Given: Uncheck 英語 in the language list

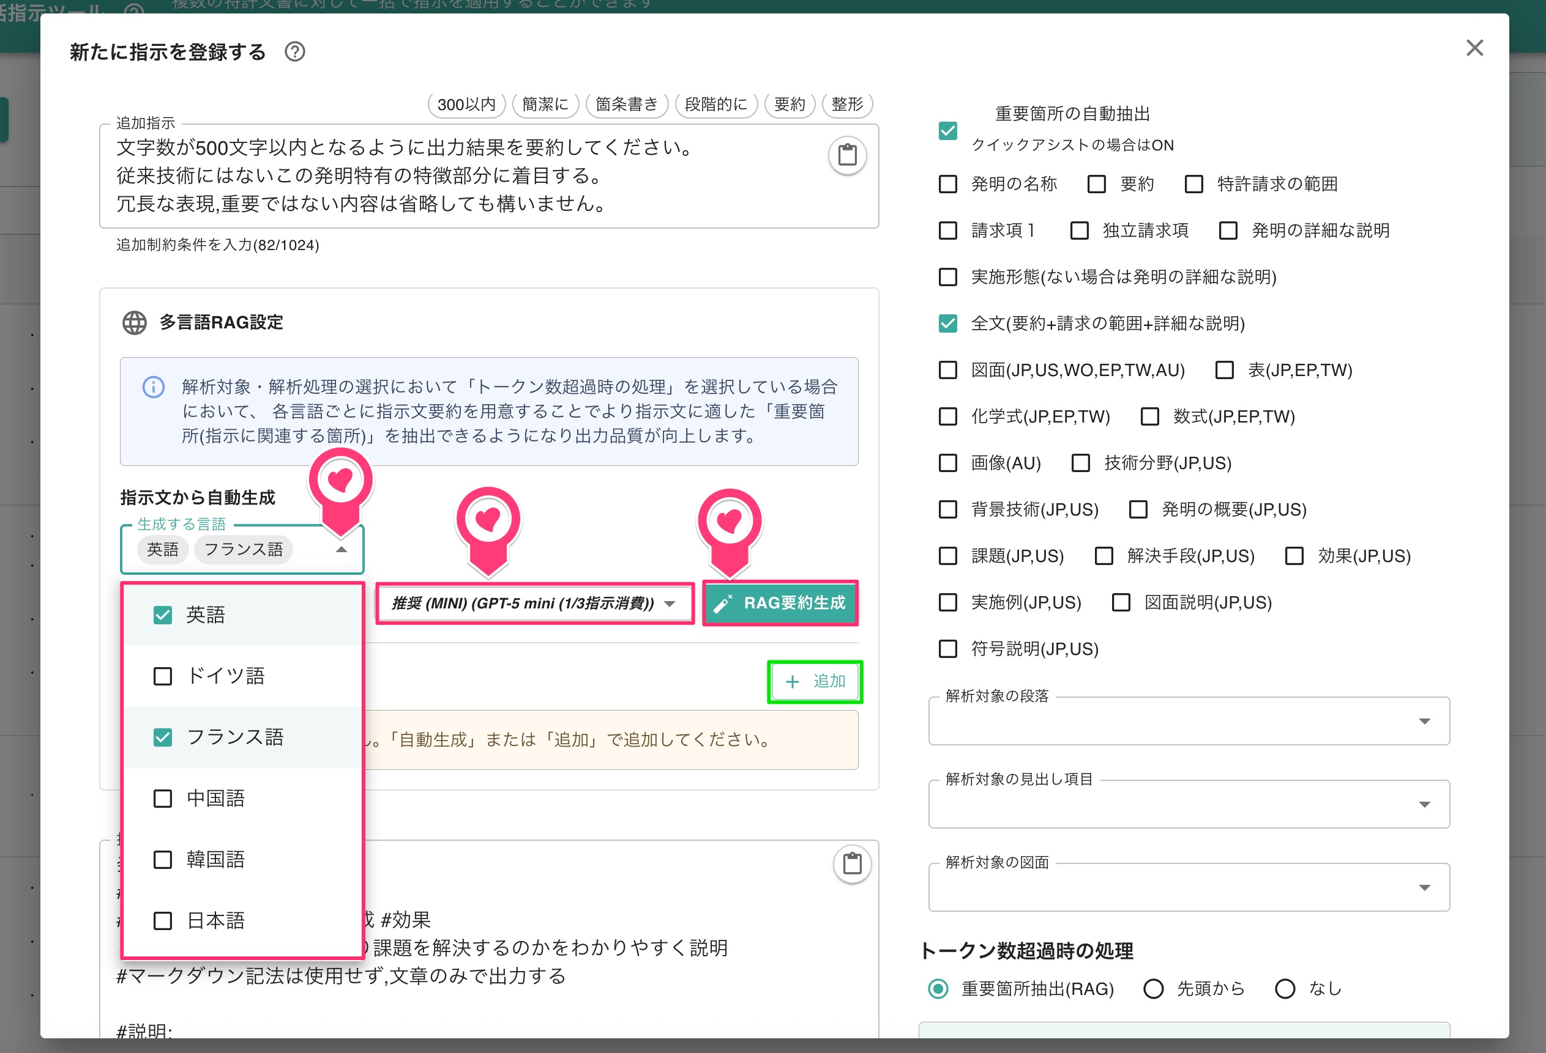Looking at the screenshot, I should 163,615.
